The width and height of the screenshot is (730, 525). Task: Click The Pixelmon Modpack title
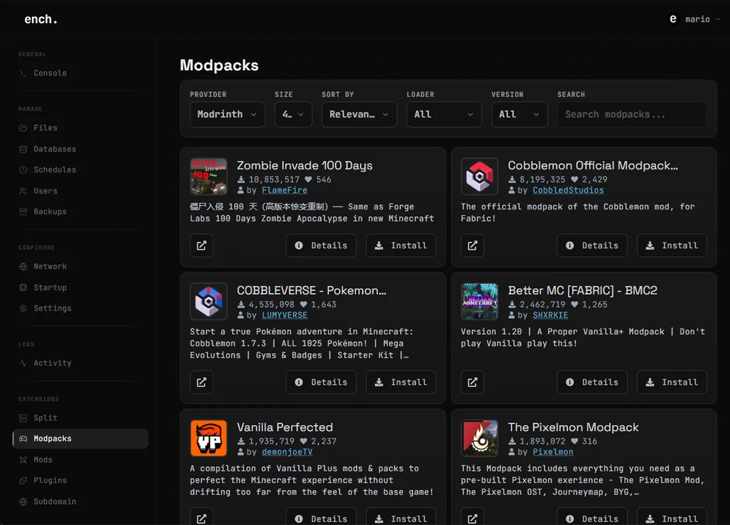point(573,427)
